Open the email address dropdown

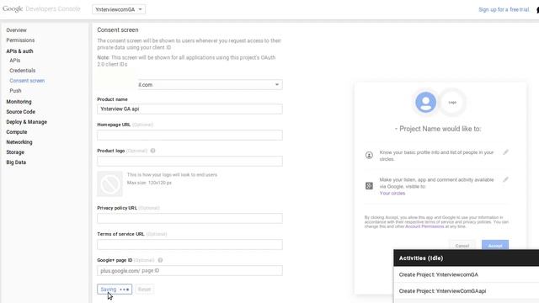(x=210, y=84)
